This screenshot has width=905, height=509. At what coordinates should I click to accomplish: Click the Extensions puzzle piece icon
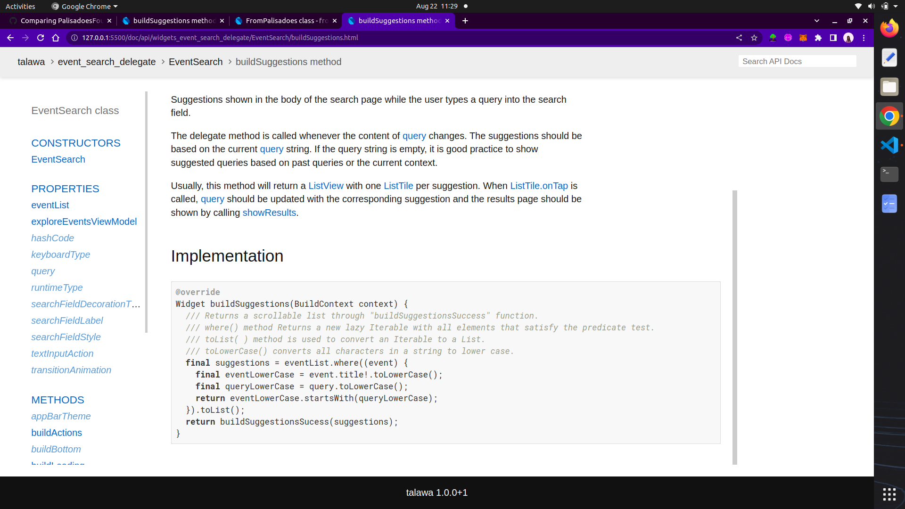[x=819, y=38]
